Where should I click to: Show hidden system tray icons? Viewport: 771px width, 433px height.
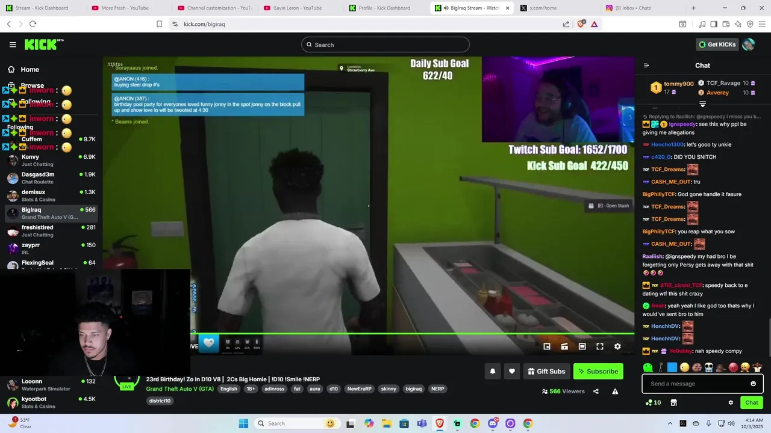click(x=670, y=423)
